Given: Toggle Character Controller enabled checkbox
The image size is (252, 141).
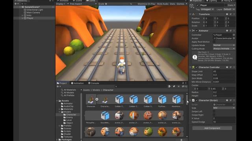Looking at the screenshot, I should tap(196, 67).
